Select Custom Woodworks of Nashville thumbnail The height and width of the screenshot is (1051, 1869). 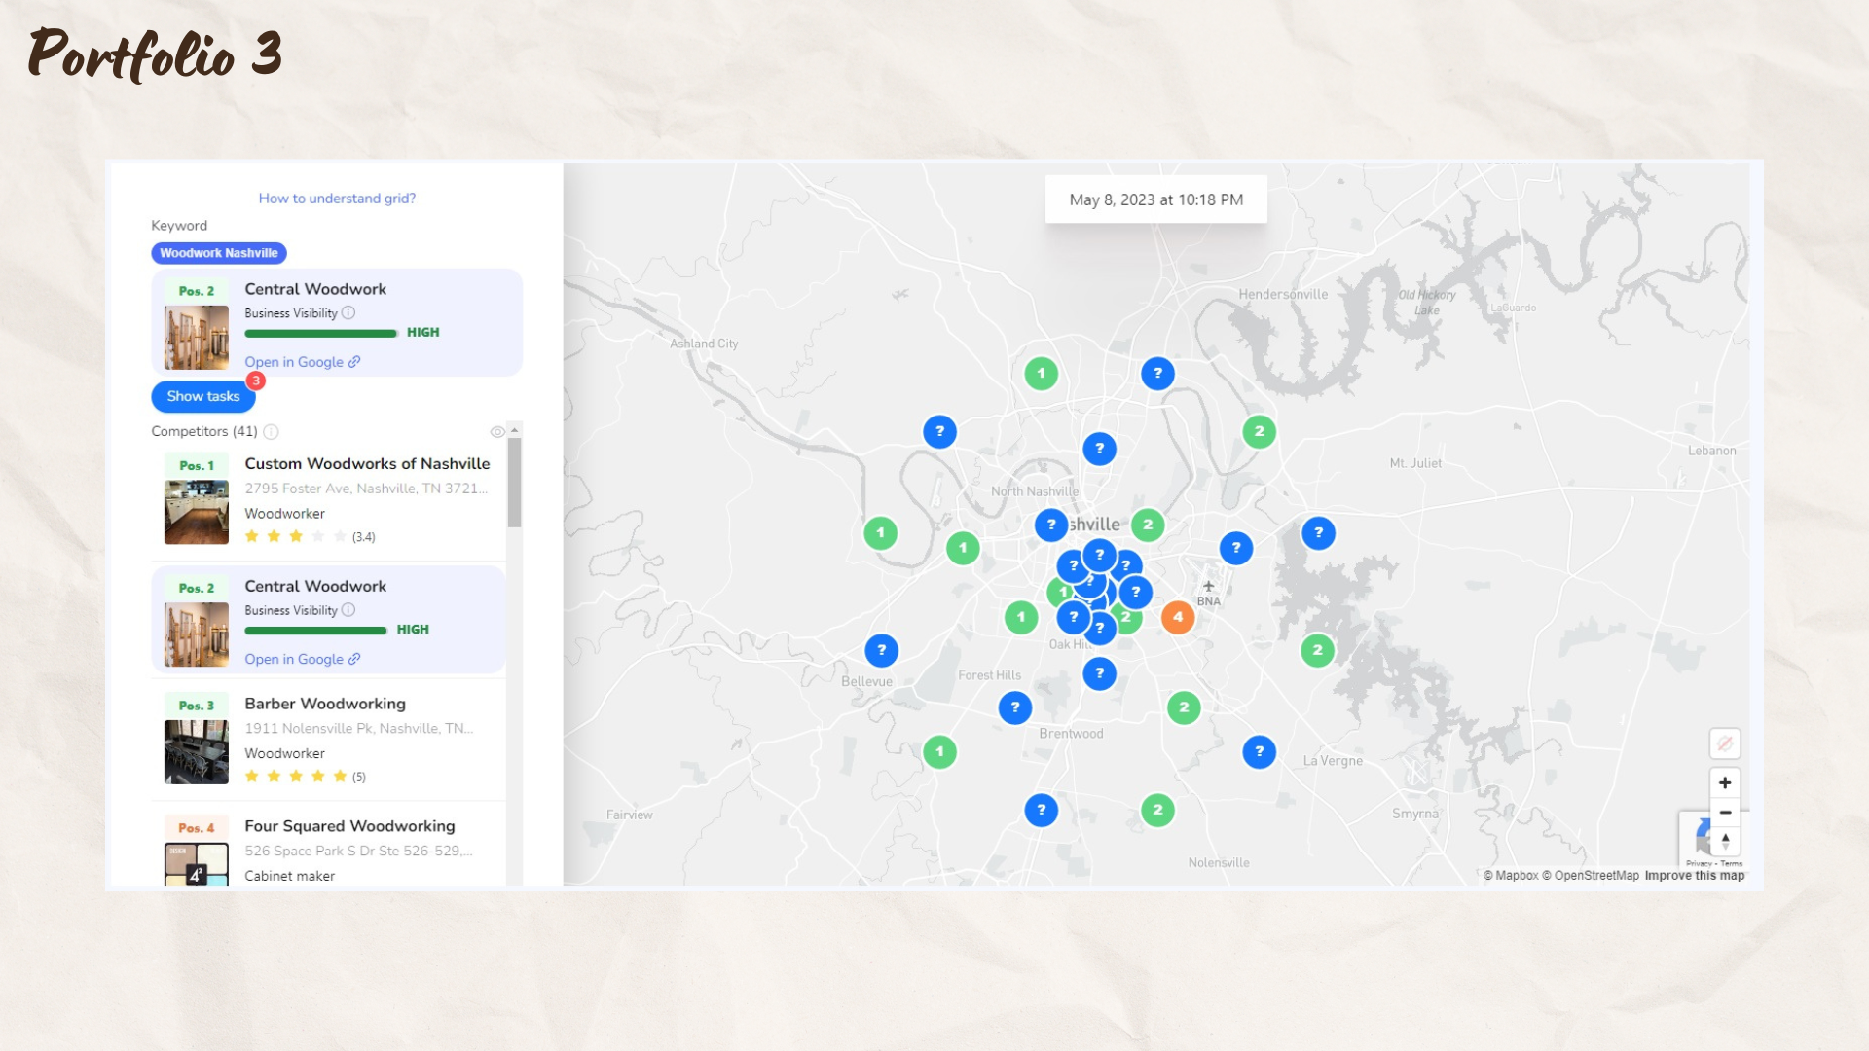(x=197, y=512)
